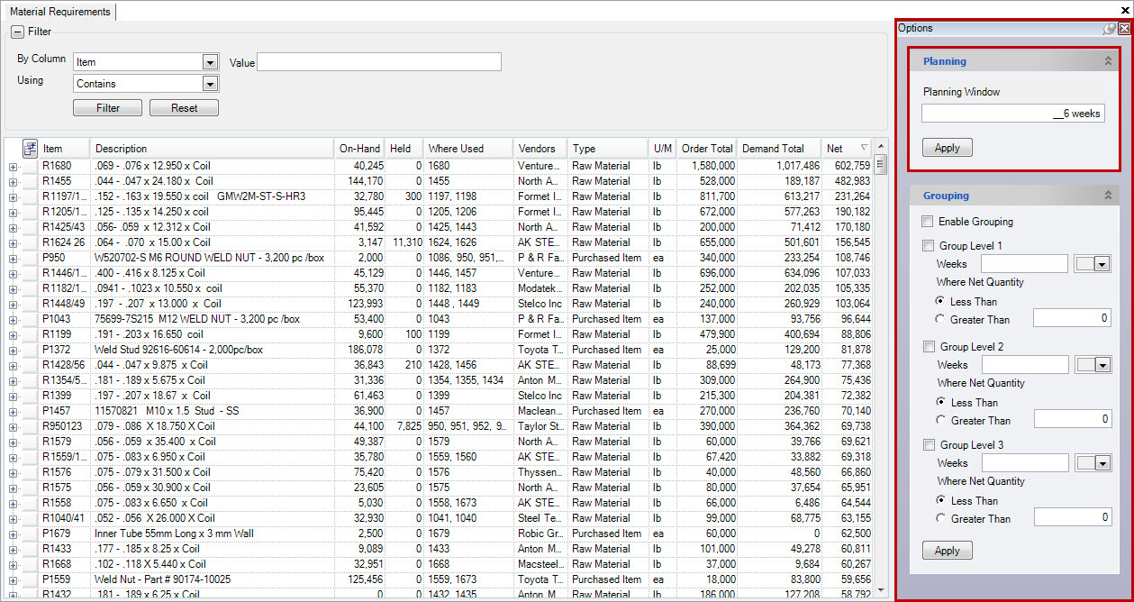Screen dimensions: 1134x602
Task: Open Group Level 1 color picker dropdown
Action: [1101, 264]
